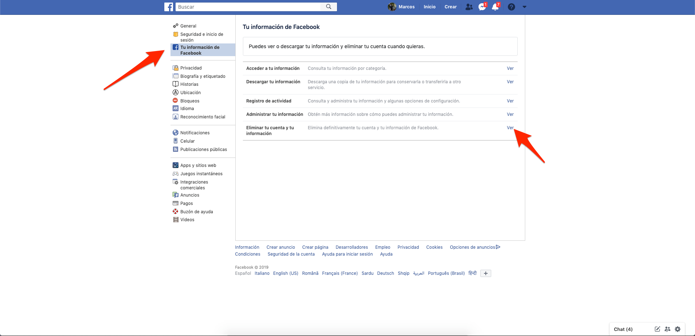The image size is (695, 336).
Task: Open chat settings gear icon
Action: point(678,329)
